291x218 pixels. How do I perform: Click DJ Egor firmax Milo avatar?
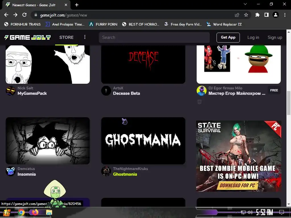point(201,91)
